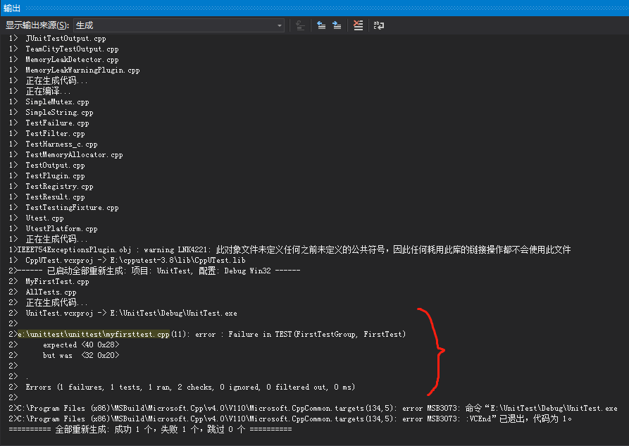Screen dimensions: 629x446
Task: Click the 正在编译... output line
Action: coord(39,91)
